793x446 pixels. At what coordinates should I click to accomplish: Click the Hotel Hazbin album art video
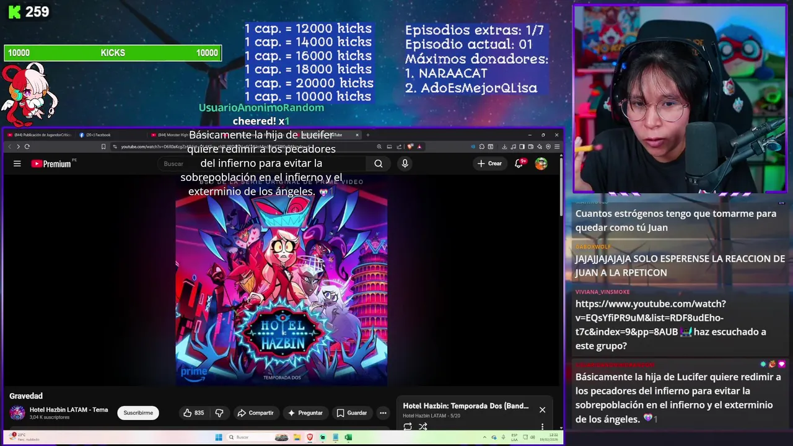point(281,280)
